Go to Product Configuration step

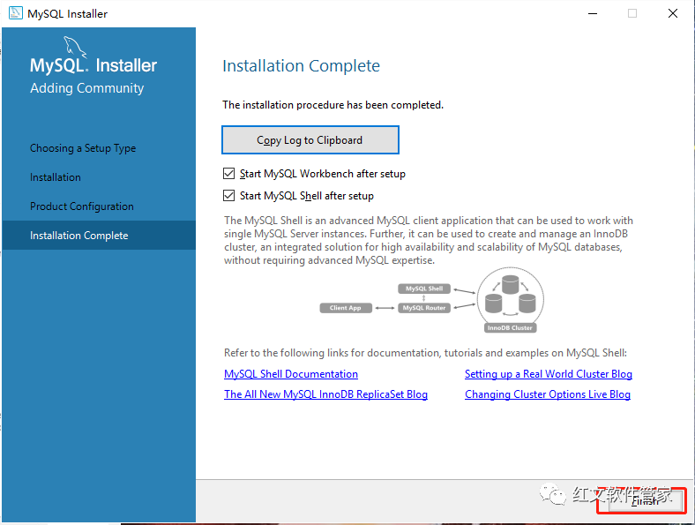coord(81,206)
